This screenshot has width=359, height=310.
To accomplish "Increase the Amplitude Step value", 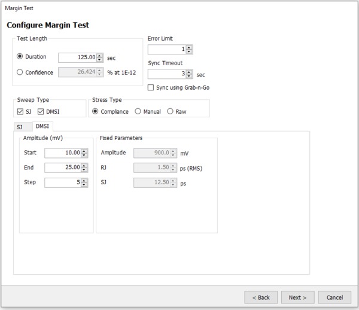I will point(84,180).
